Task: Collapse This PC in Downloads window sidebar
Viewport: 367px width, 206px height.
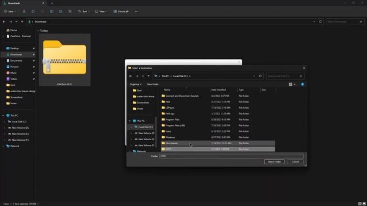Action: point(3,116)
